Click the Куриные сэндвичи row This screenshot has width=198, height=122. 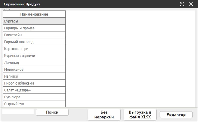[x=34, y=55]
